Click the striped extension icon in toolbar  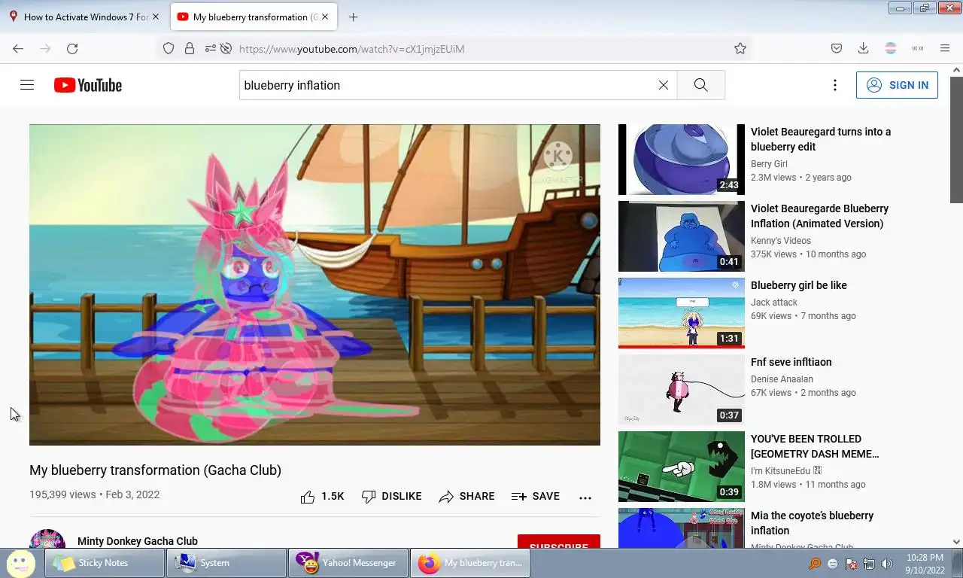(891, 48)
